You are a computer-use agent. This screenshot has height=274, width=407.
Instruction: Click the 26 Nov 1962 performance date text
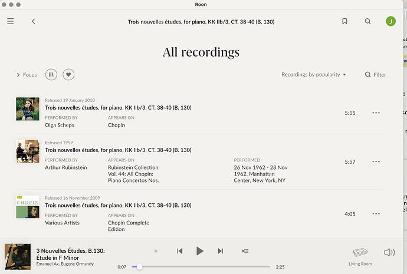(x=261, y=174)
